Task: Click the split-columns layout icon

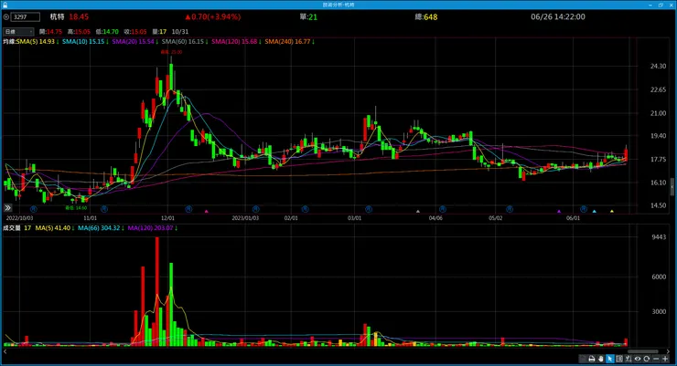Action: pyautogui.click(x=619, y=359)
